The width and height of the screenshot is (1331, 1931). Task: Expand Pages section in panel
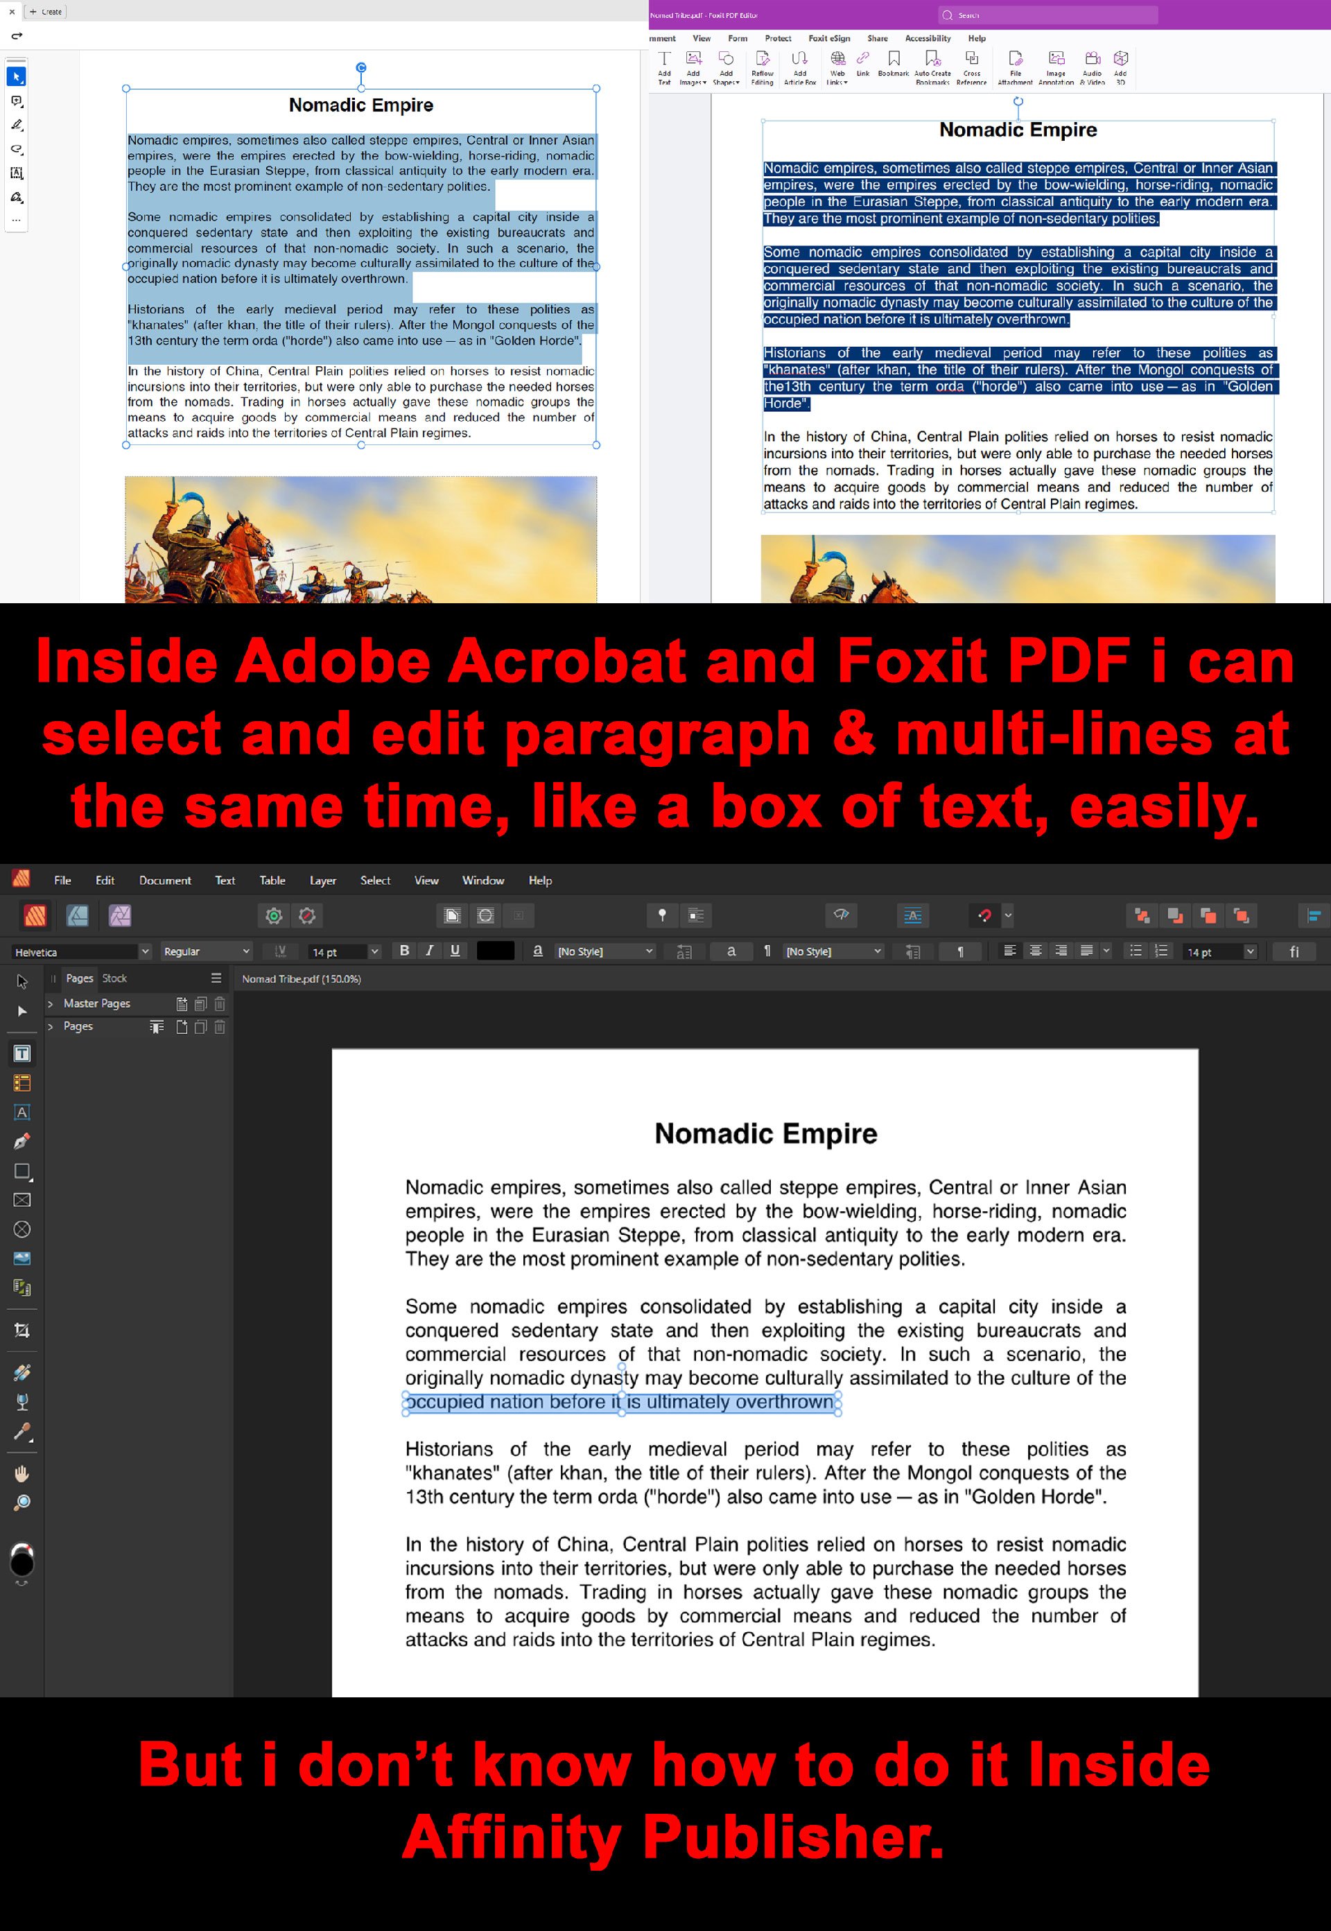tap(50, 1027)
